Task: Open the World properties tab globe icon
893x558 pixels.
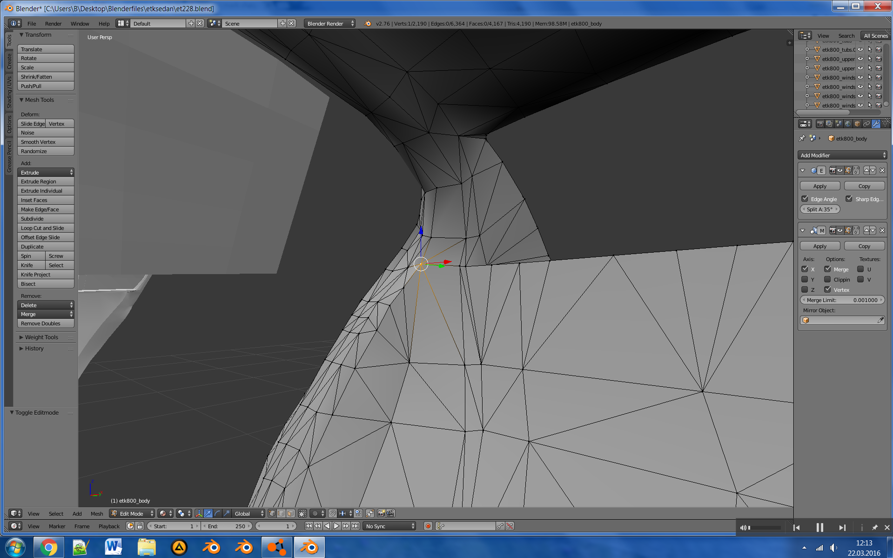Action: click(848, 124)
